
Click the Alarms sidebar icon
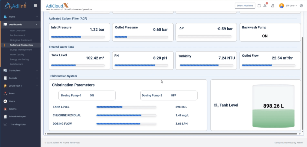5,109
